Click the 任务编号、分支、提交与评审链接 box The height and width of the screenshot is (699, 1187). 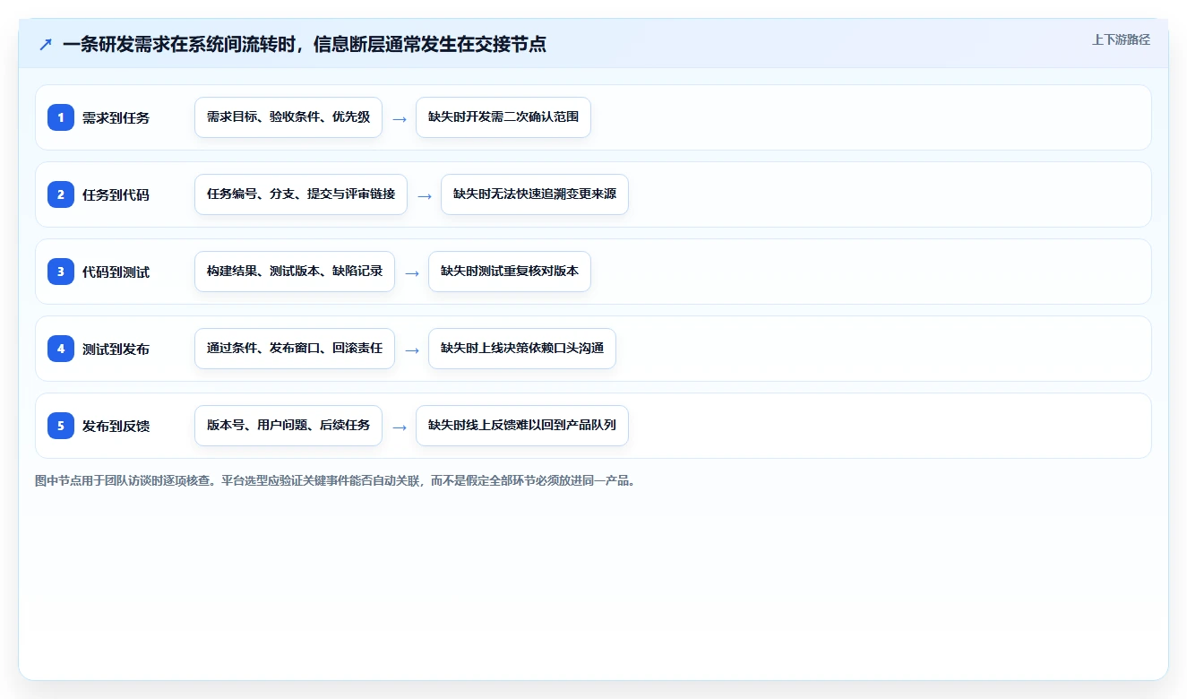(301, 194)
